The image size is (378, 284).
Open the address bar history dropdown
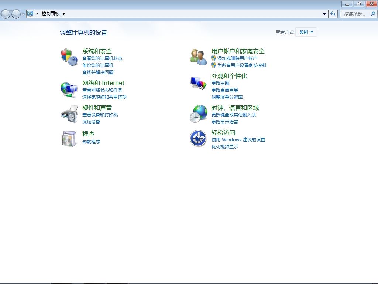(x=324, y=14)
